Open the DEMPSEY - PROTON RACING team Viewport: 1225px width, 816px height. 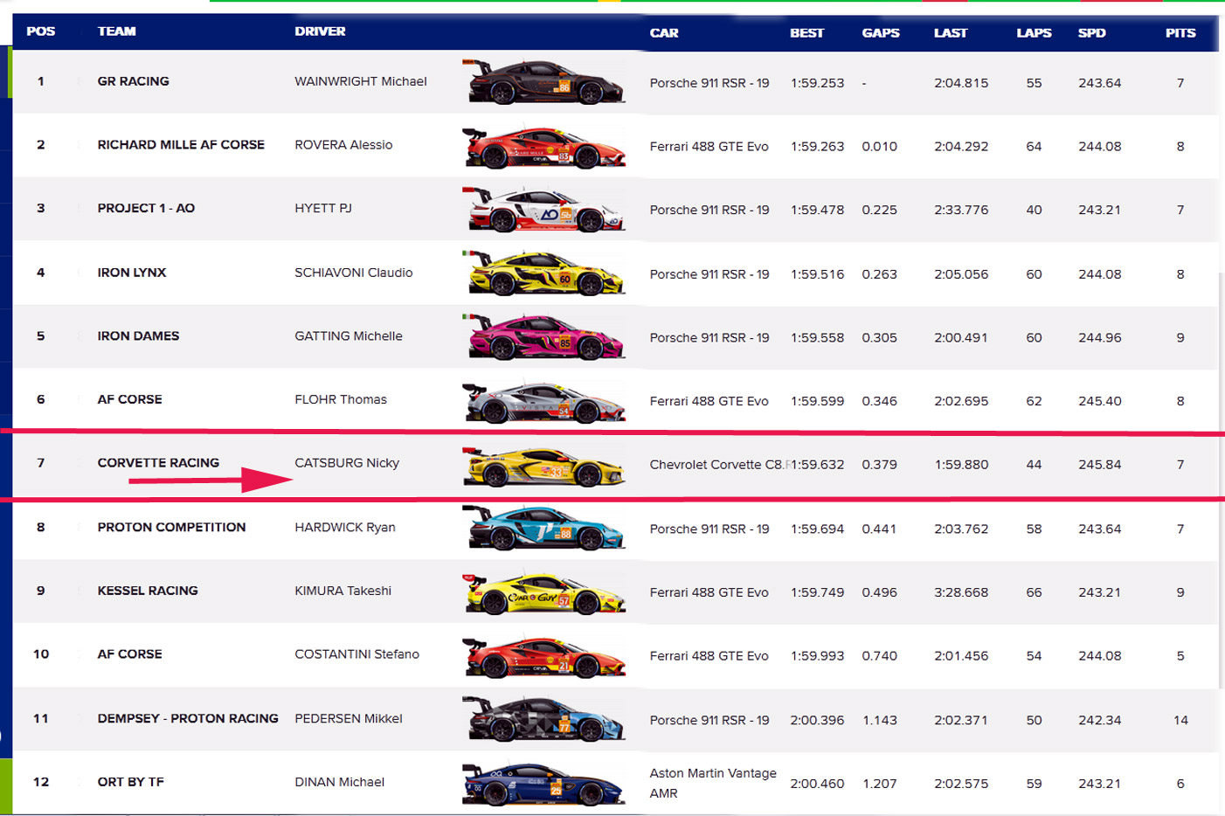[188, 718]
